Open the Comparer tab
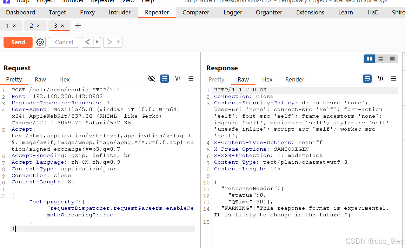The image size is (405, 248). (x=196, y=12)
